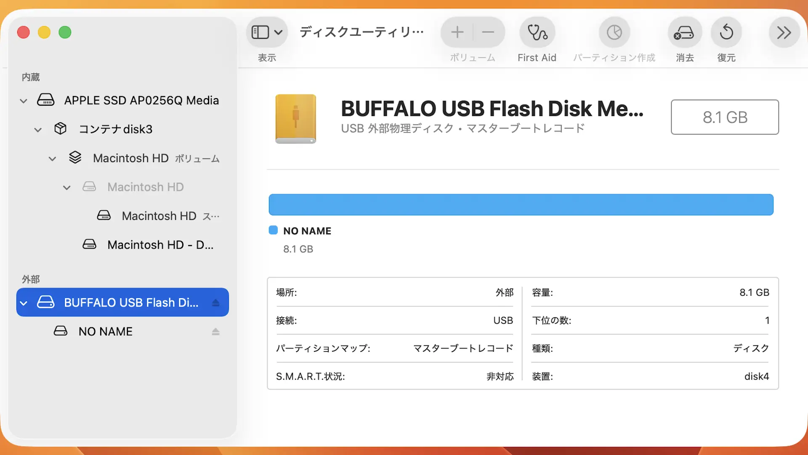
Task: Select Macintosh HD - D... data volume
Action: pos(160,245)
